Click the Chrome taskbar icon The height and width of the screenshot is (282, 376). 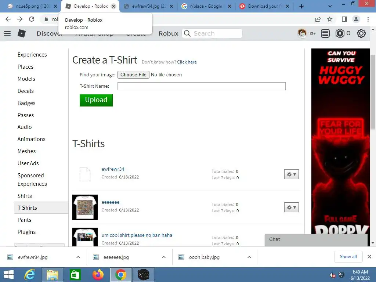[120, 275]
